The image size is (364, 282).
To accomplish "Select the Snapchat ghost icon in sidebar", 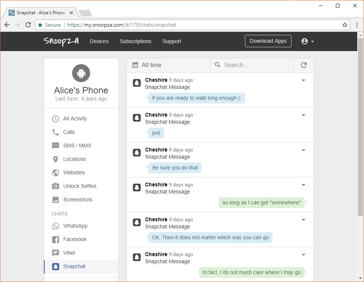I will (56, 267).
